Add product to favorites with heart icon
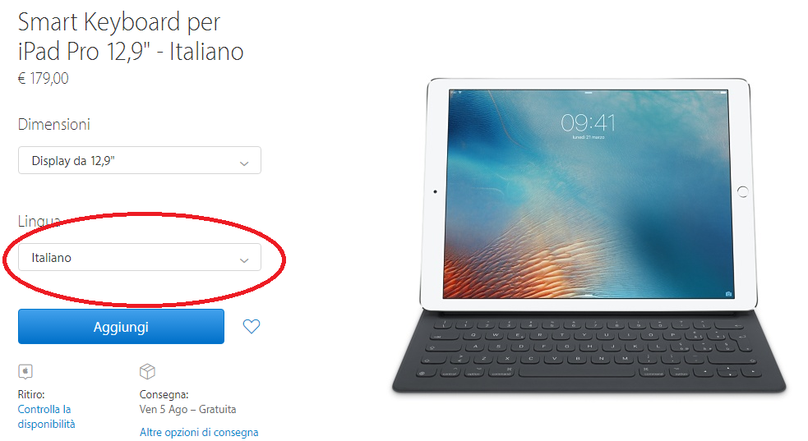This screenshot has width=808, height=441. click(x=252, y=326)
